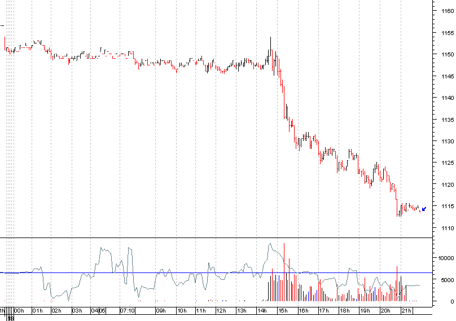
Task: Click the 1145 price axis label
Action: 448,77
